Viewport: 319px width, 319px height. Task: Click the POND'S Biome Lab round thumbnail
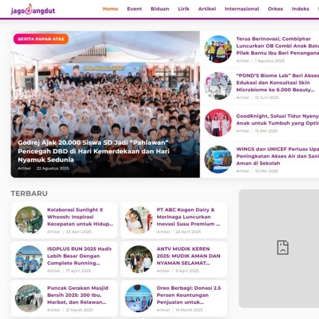click(218, 86)
